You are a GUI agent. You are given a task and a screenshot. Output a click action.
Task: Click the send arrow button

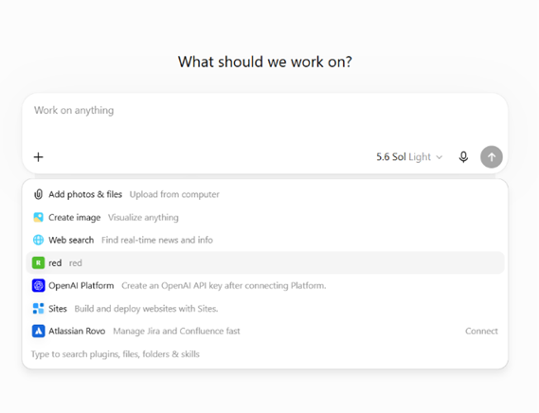(x=492, y=157)
